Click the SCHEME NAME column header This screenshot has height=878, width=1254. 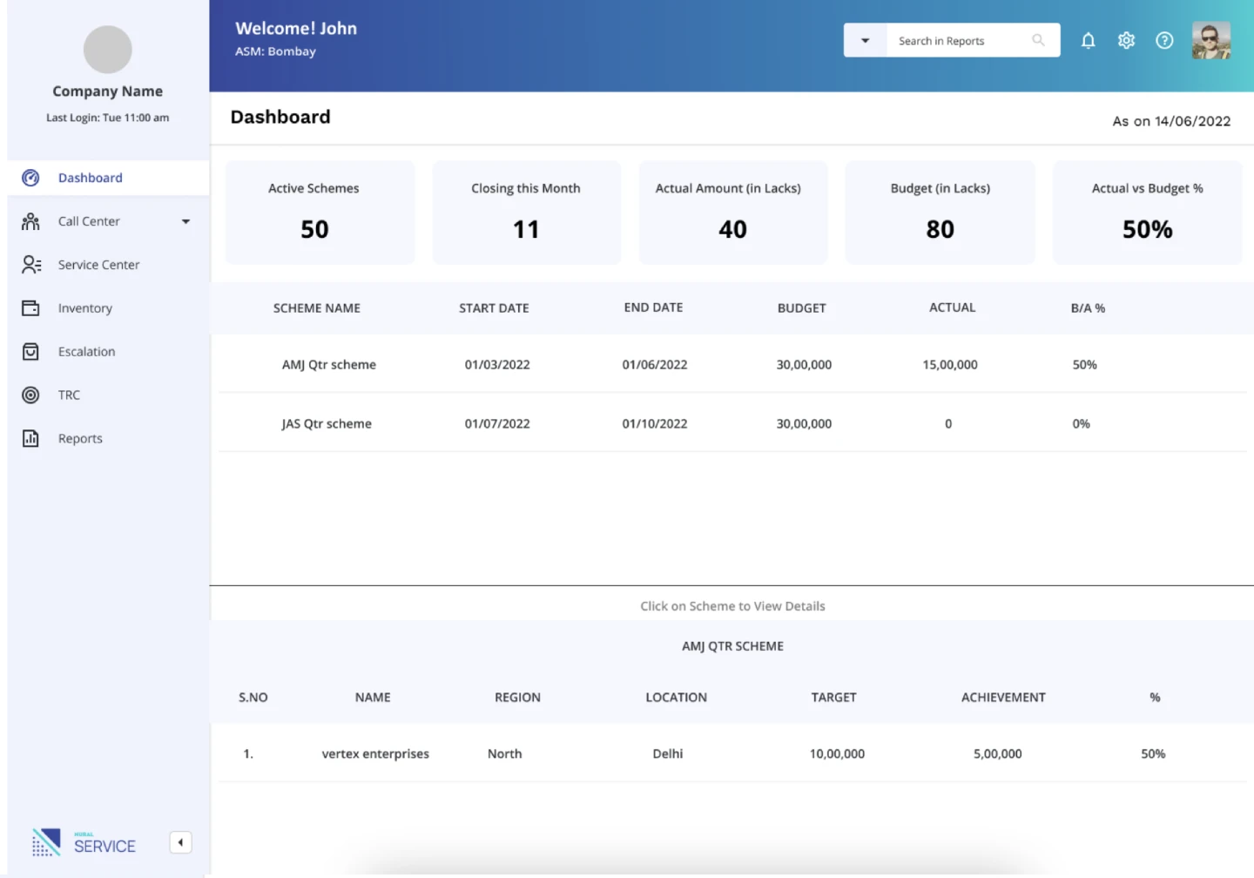tap(317, 308)
